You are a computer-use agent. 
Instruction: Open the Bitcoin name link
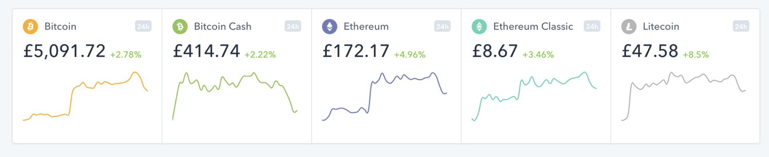tap(60, 26)
